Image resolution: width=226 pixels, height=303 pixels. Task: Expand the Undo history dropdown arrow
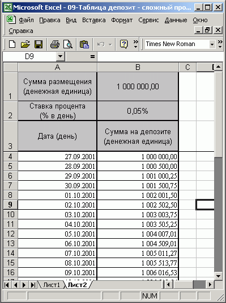coord(110,44)
